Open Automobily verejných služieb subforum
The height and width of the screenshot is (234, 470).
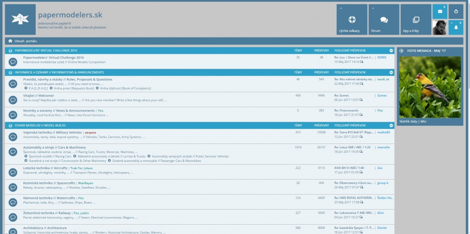[x=190, y=156]
